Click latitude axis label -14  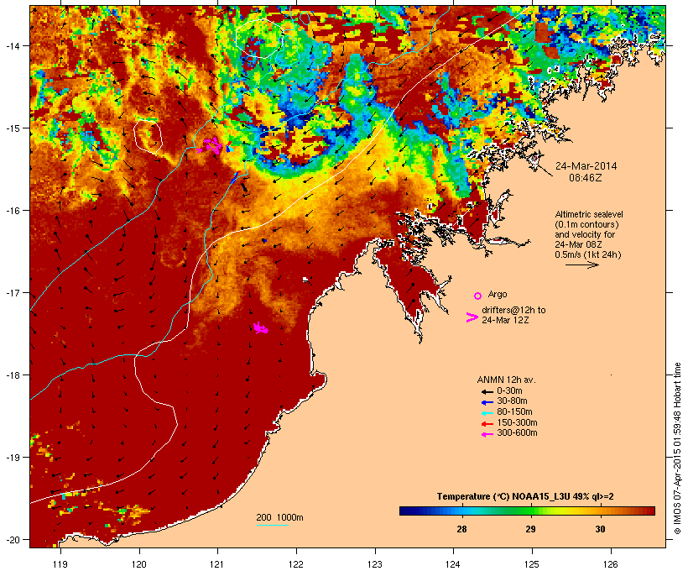pos(12,45)
